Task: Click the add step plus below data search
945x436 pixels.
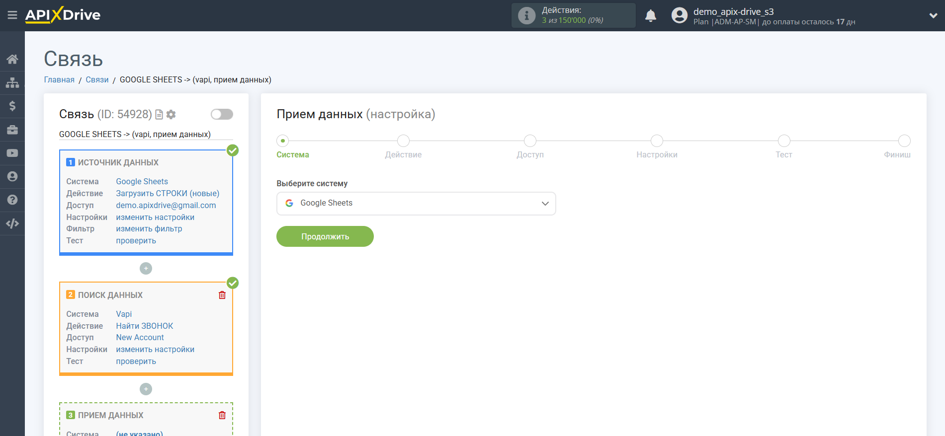Action: (x=146, y=389)
